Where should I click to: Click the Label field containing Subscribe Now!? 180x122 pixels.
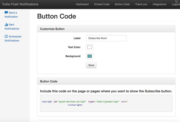click(106, 38)
